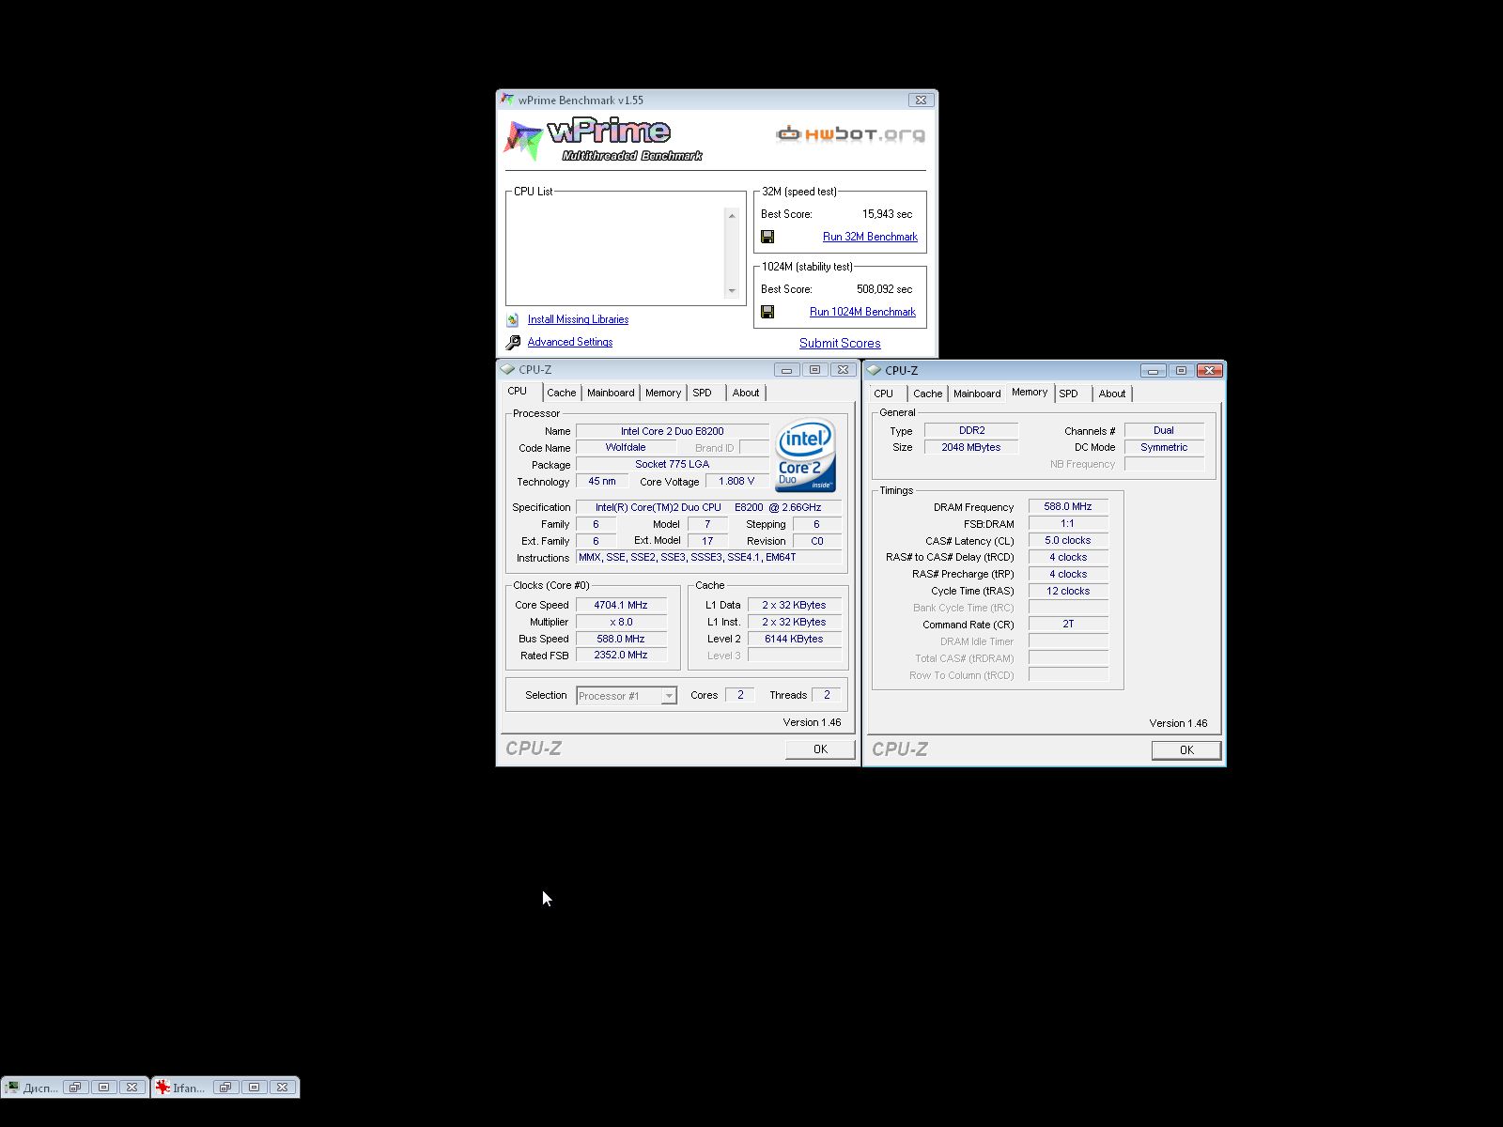1503x1127 pixels.
Task: Click the Cycle Time value 12 clocks
Action: pos(1068,591)
